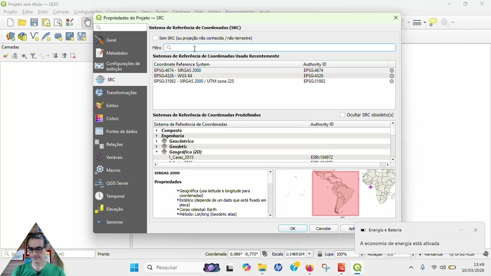Screen dimensions: 491x276
Task: Toggle Ocultar SRC obsoleto(s) checkbox
Action: point(343,115)
